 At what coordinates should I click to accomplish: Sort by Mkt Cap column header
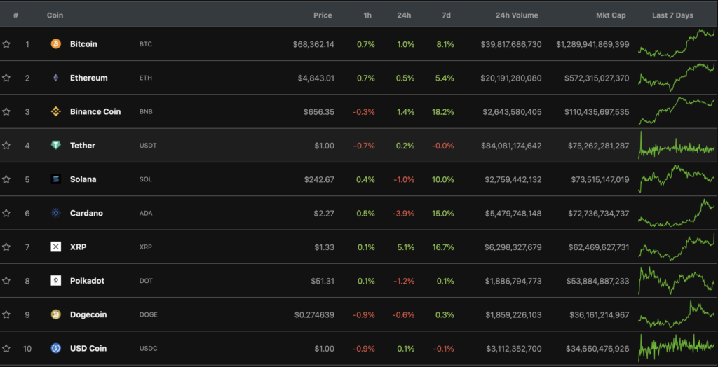click(x=609, y=15)
